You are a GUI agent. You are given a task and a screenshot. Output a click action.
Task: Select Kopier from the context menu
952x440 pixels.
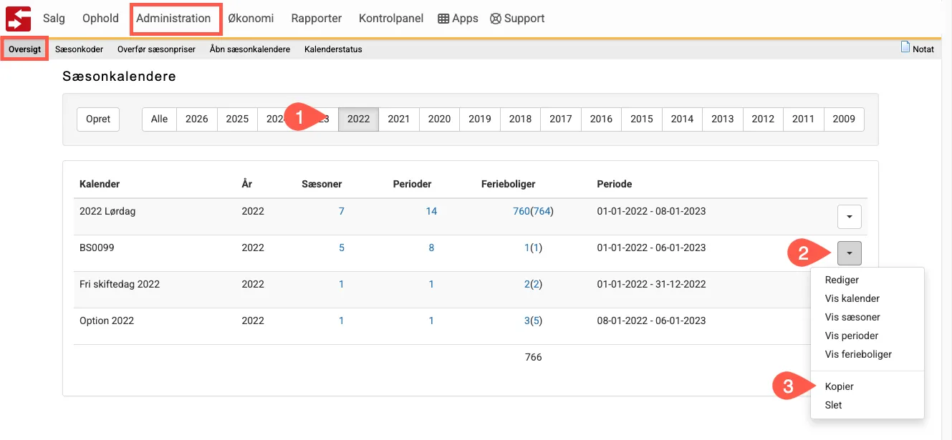pos(839,386)
